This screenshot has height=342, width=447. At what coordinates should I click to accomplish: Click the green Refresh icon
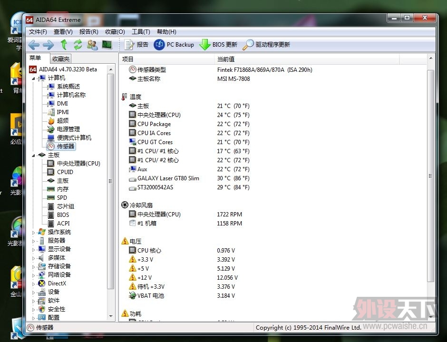pyautogui.click(x=78, y=45)
